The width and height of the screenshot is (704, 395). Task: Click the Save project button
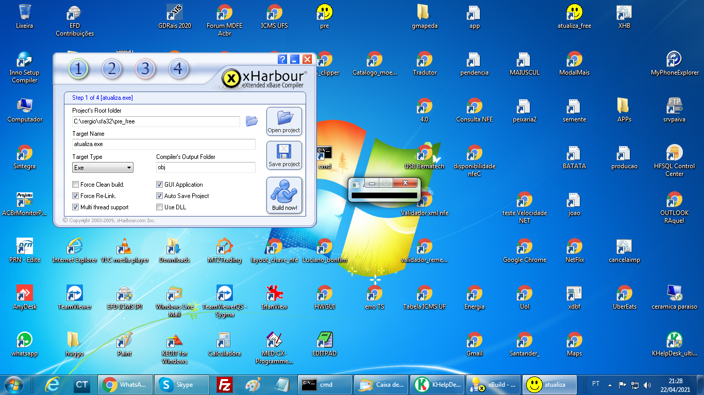pyautogui.click(x=284, y=155)
